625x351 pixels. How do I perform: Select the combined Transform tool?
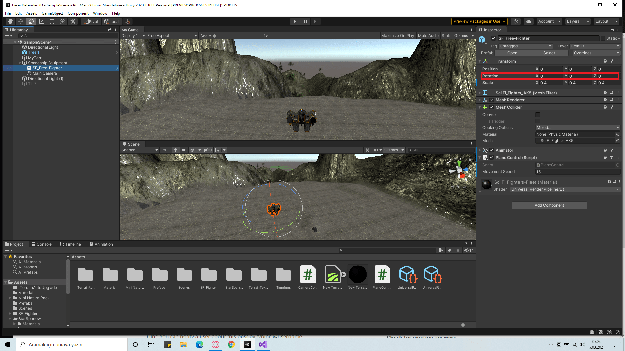click(x=62, y=21)
